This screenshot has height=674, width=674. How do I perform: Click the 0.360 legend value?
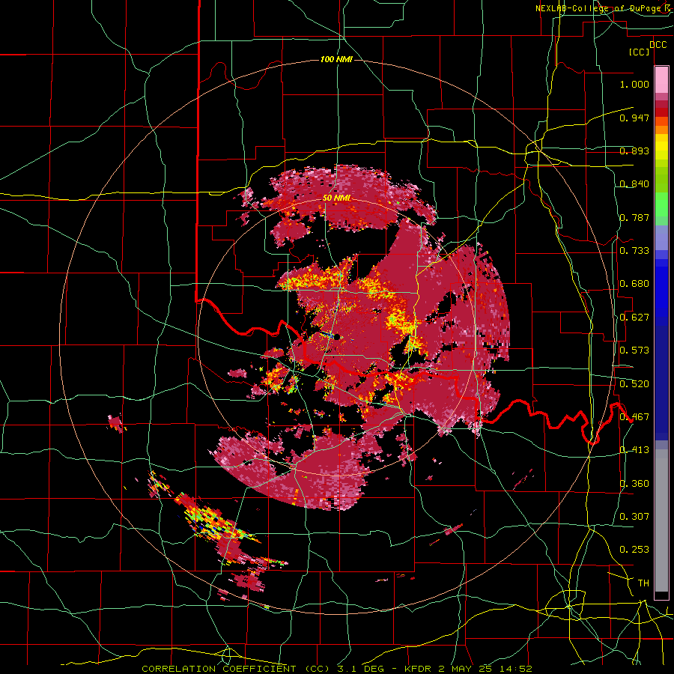point(634,484)
